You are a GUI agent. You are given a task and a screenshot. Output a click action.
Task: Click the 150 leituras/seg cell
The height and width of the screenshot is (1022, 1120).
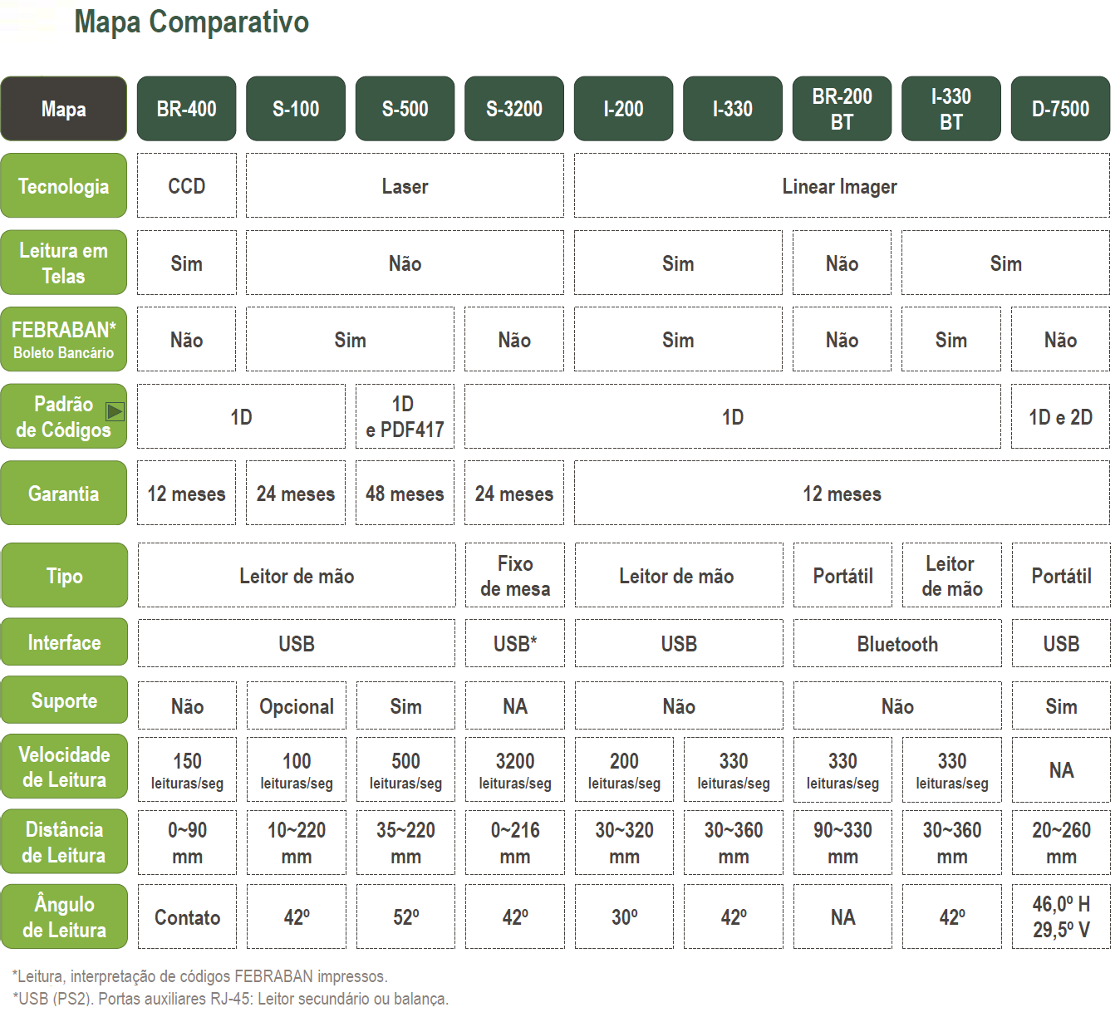coord(188,769)
